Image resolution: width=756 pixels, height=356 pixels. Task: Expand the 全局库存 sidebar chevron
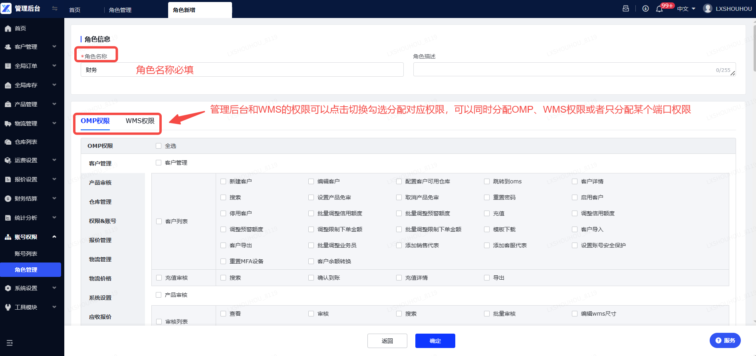54,85
